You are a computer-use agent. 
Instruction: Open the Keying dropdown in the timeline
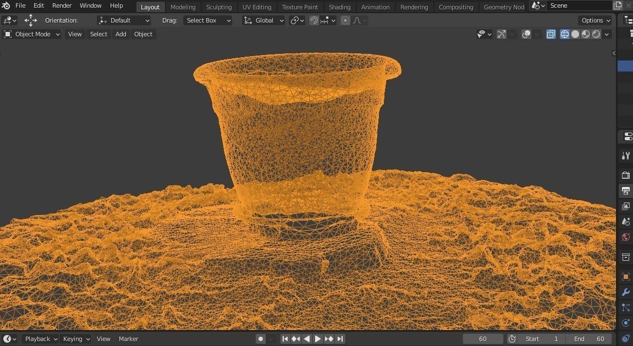76,339
